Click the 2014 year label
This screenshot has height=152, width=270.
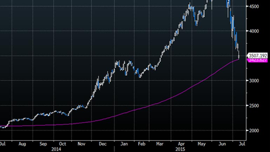[x=56, y=149]
